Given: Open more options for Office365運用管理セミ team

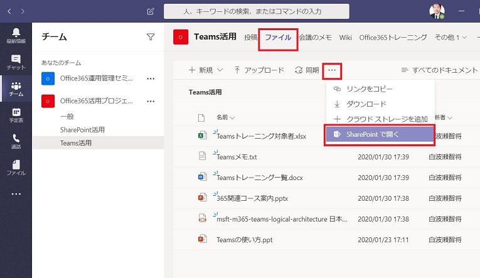Looking at the screenshot, I should pos(151,78).
